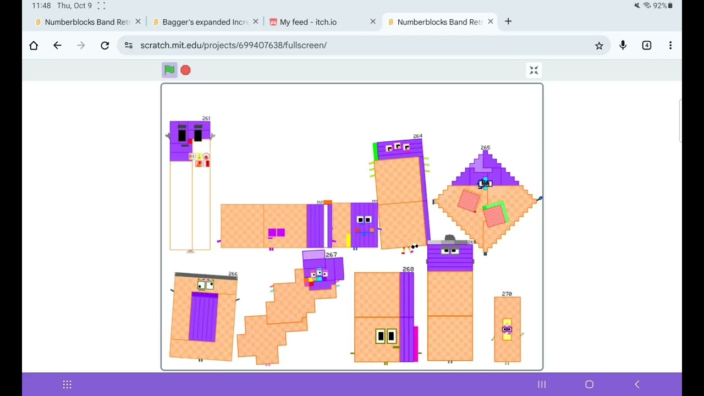
Task: Exit fullscreen mode in Scratch player
Action: coord(533,70)
